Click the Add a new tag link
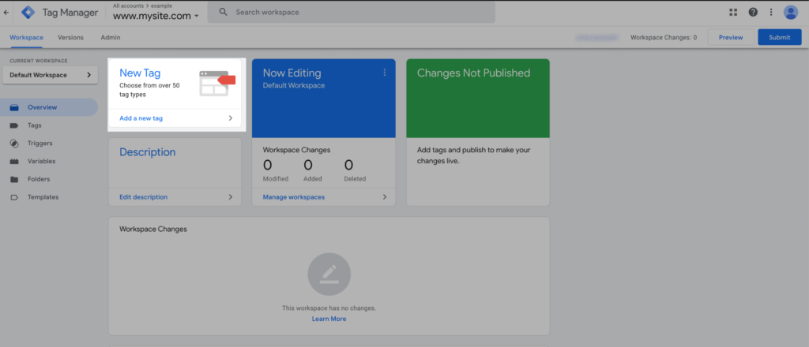The width and height of the screenshot is (809, 347). pos(141,118)
